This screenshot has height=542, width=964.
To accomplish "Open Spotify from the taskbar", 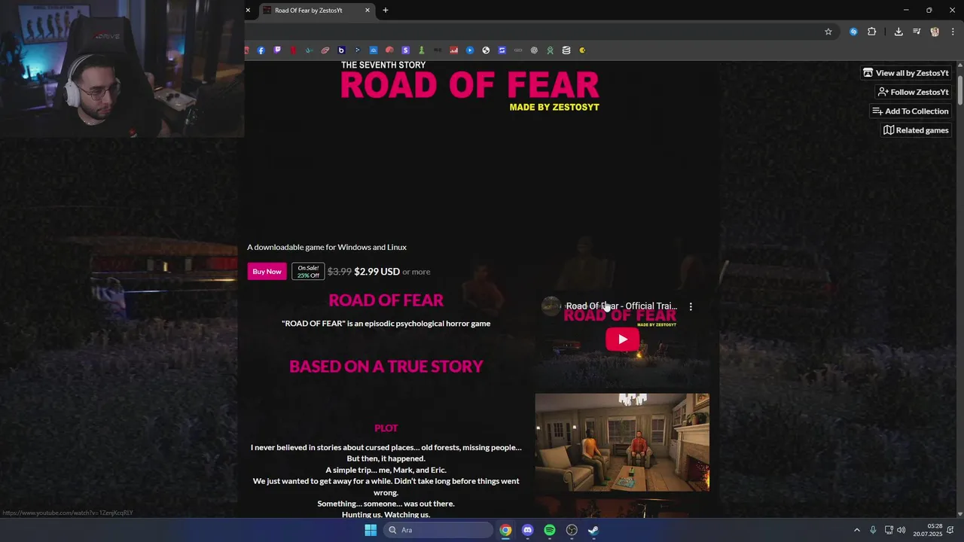I will (550, 530).
